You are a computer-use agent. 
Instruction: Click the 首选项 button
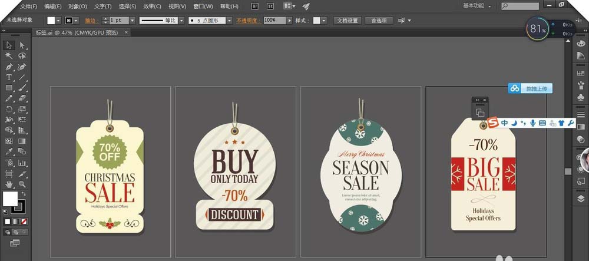378,20
